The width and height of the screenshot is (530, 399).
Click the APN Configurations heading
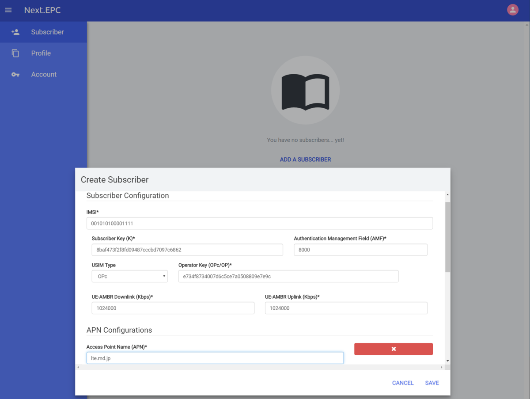119,330
